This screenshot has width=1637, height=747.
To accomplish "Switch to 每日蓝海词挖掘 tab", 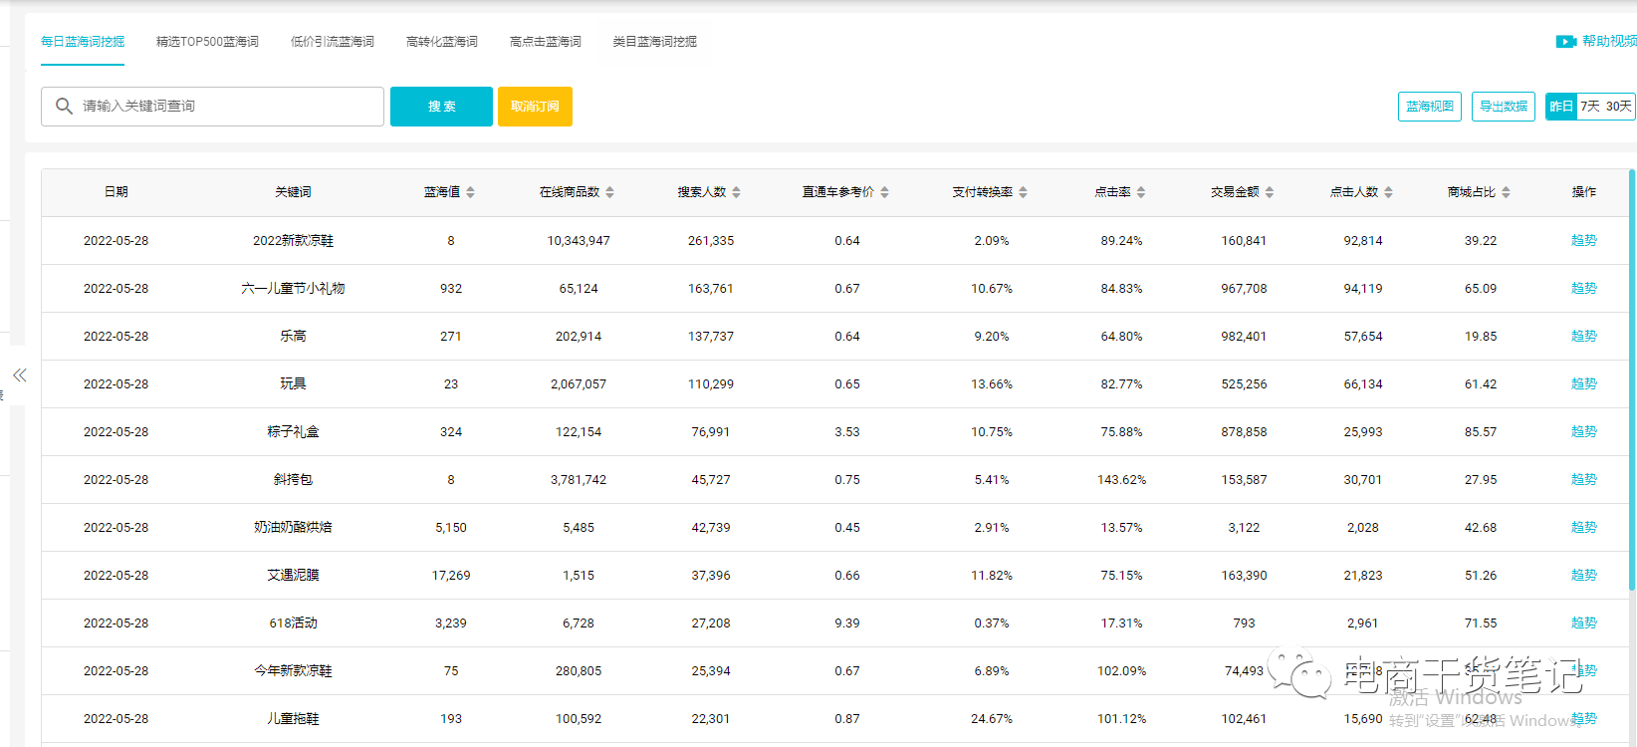I will 83,42.
